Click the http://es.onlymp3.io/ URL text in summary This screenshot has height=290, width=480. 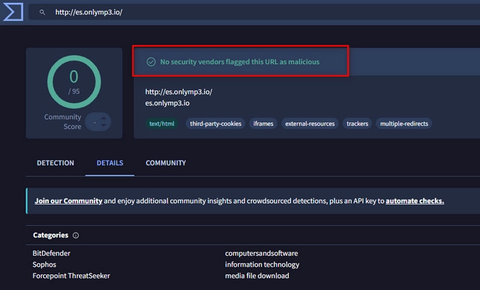click(x=179, y=92)
